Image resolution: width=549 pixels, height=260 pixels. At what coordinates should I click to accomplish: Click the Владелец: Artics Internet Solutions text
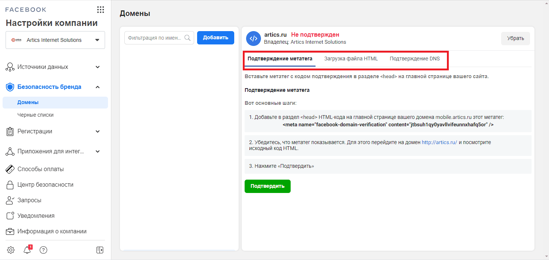[x=305, y=42]
